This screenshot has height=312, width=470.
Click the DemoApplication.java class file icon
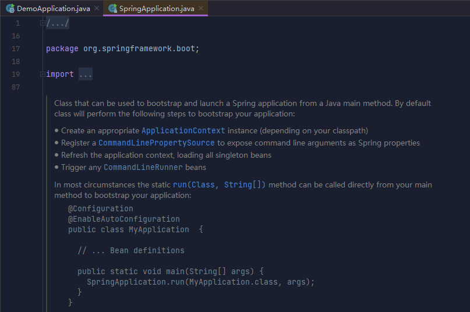click(10, 9)
